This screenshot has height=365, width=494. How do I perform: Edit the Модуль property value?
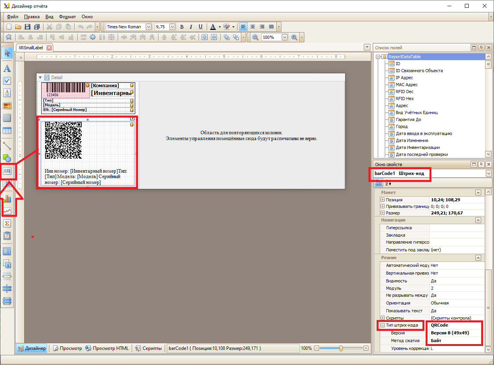pos(457,288)
